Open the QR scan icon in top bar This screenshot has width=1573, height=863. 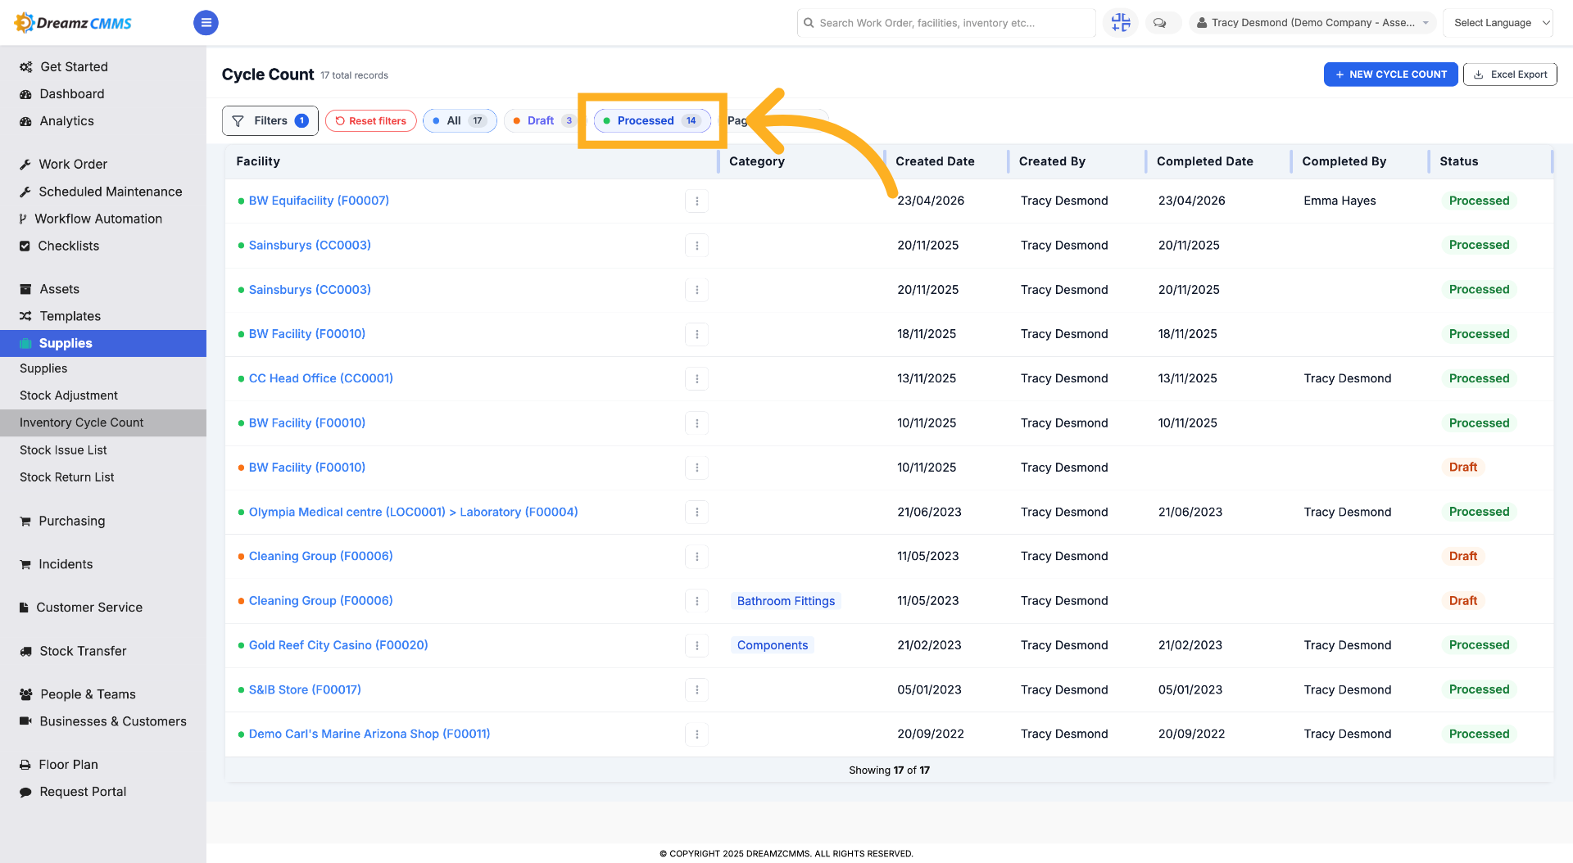coord(1121,23)
